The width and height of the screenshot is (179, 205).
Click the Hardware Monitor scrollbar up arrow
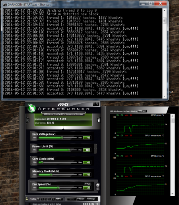pos(172,116)
